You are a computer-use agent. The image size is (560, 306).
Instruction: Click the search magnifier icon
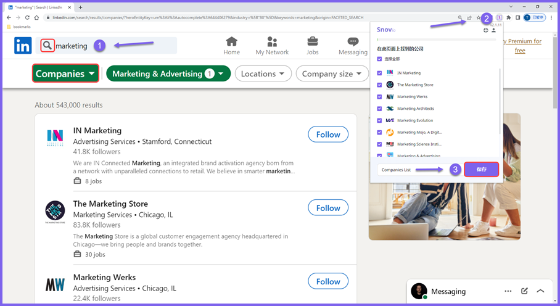(x=47, y=46)
